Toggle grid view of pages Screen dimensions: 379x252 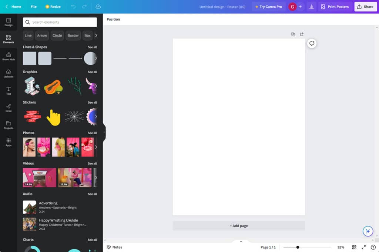click(x=354, y=247)
